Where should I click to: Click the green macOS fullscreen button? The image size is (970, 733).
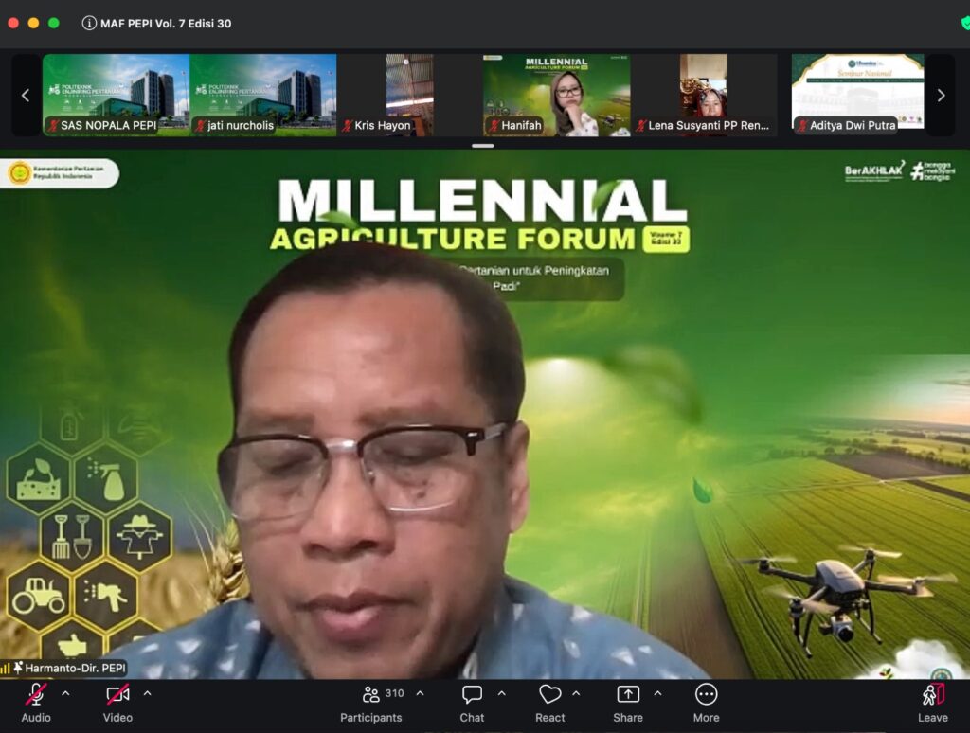point(54,23)
